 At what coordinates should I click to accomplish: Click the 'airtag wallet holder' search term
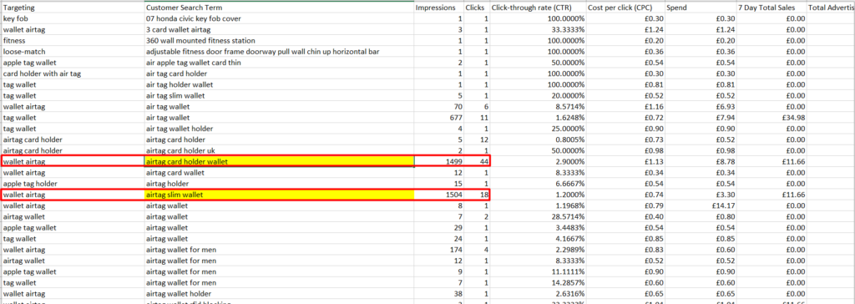(x=279, y=293)
